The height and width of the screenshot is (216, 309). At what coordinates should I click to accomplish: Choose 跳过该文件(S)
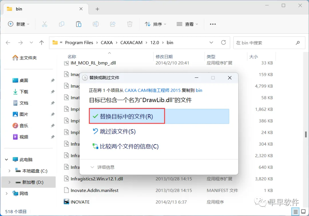114,131
